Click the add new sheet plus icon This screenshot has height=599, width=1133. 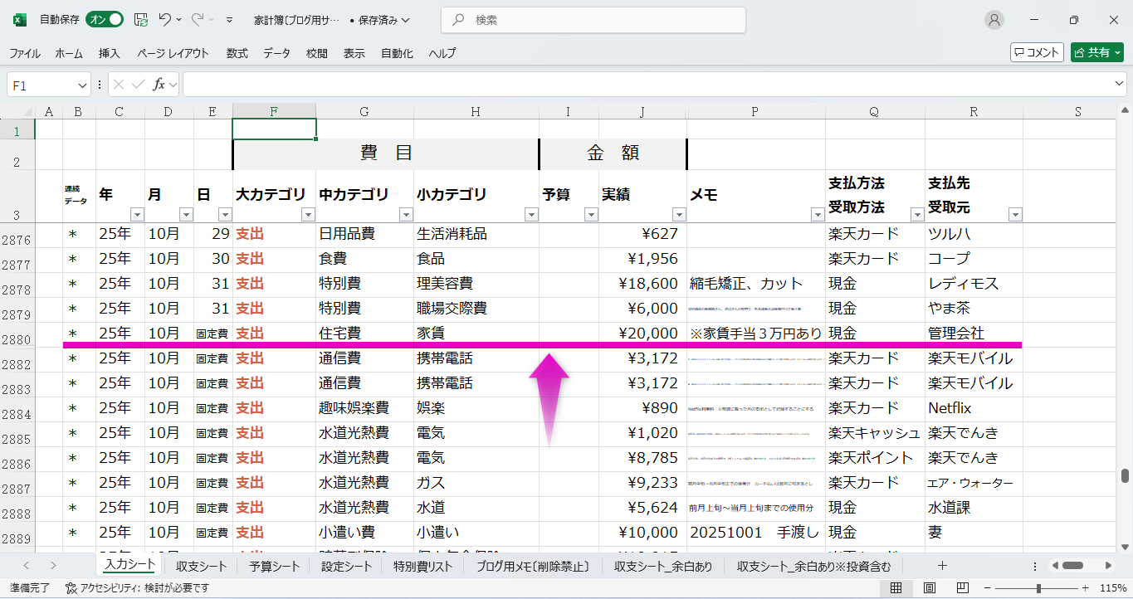coord(942,566)
